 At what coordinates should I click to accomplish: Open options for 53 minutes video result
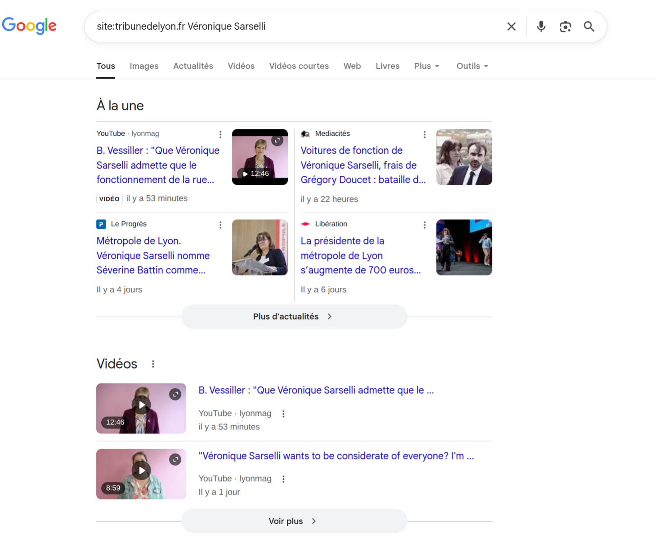283,414
